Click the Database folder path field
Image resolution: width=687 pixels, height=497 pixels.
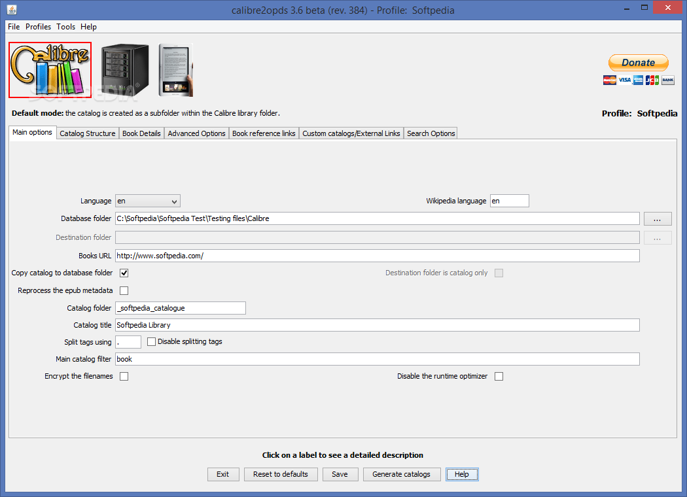tap(378, 218)
